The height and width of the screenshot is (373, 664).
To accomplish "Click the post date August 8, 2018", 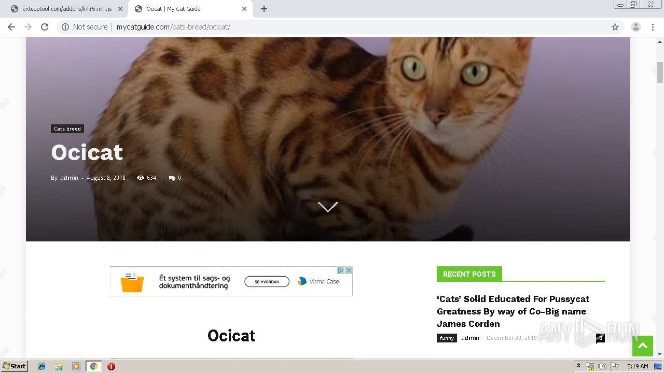I will click(x=106, y=178).
